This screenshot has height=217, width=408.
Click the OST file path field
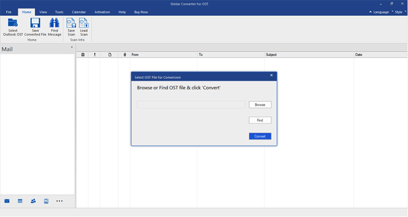191,104
